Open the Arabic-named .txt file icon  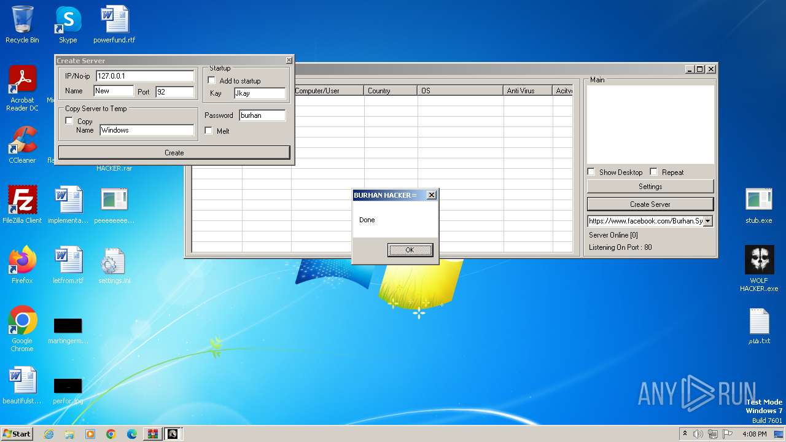759,325
